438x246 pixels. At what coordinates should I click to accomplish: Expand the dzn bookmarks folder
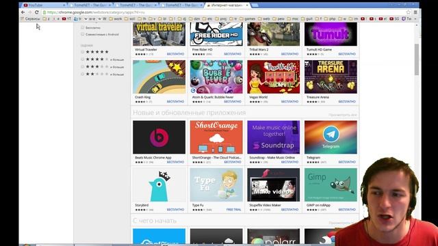pos(194,18)
